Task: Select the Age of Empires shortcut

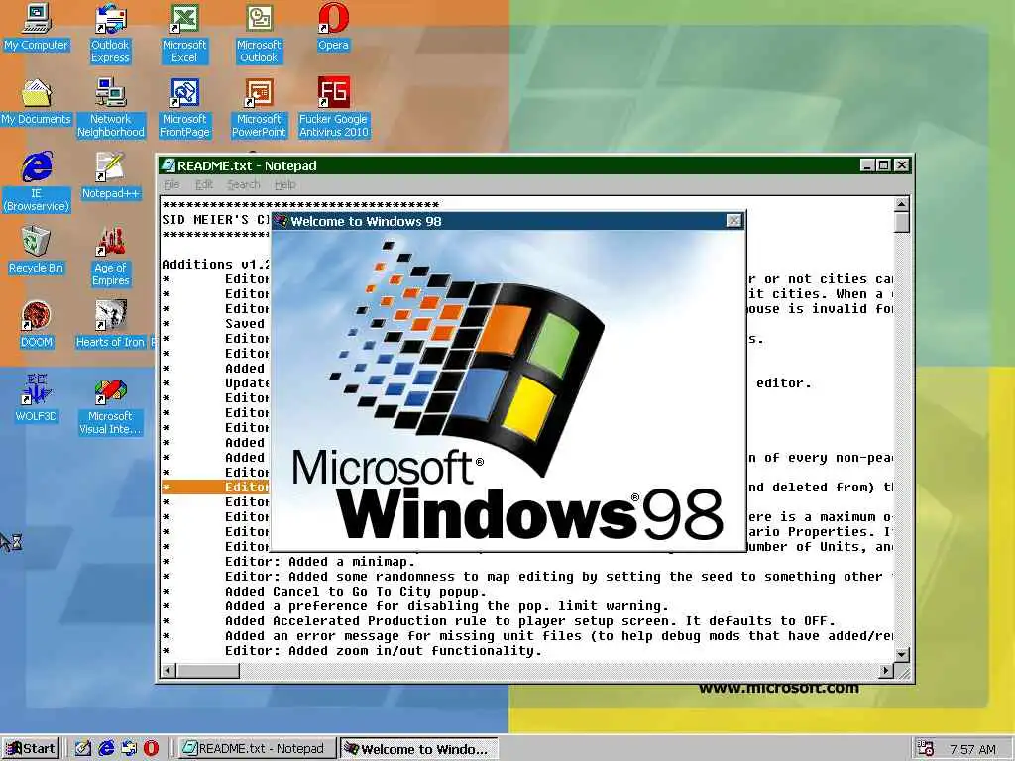Action: 111,257
